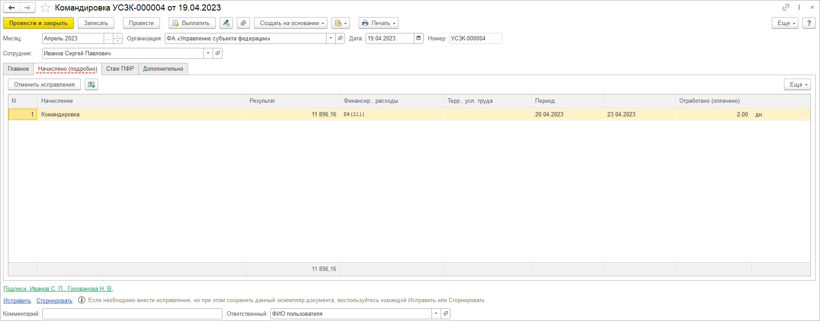The image size is (820, 321).
Task: Open employee card next to Сотрудник
Action: click(218, 53)
